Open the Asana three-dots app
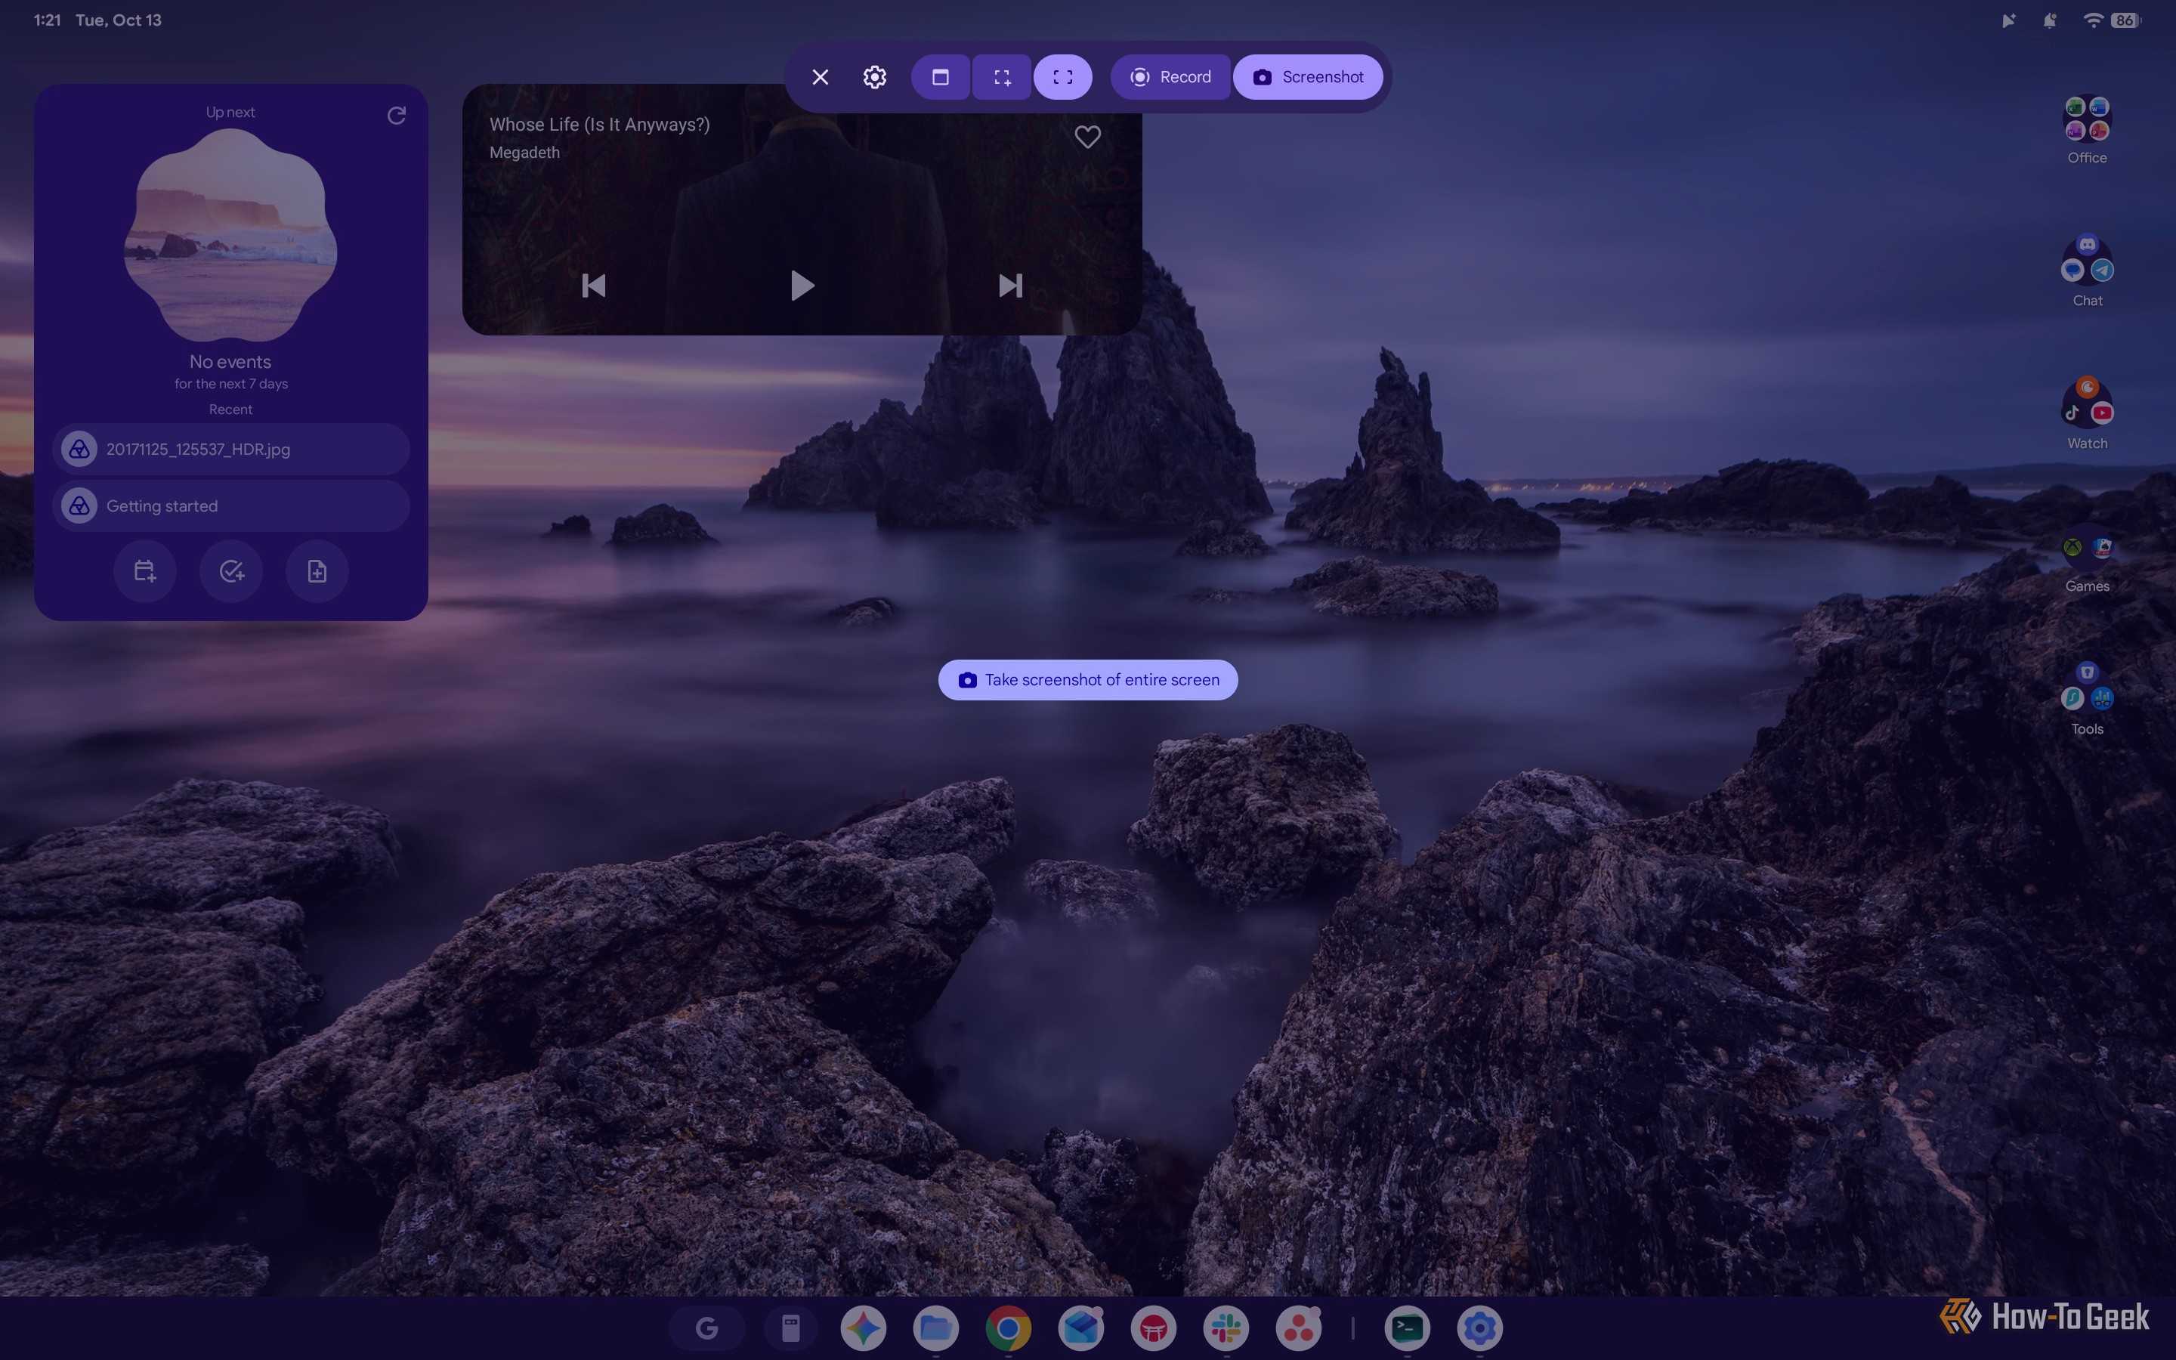This screenshot has height=1360, width=2176. click(1298, 1328)
